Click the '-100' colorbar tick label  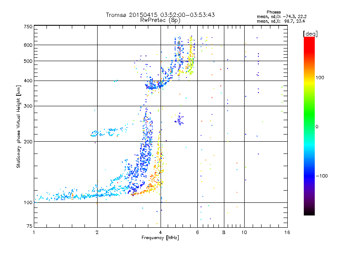[x=322, y=176]
